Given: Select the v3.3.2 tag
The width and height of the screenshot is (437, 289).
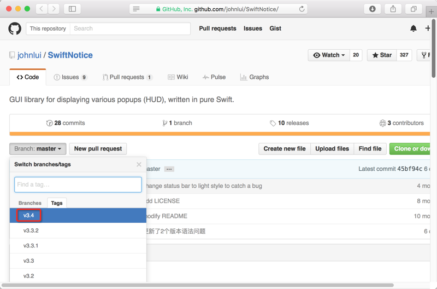Looking at the screenshot, I should click(31, 230).
